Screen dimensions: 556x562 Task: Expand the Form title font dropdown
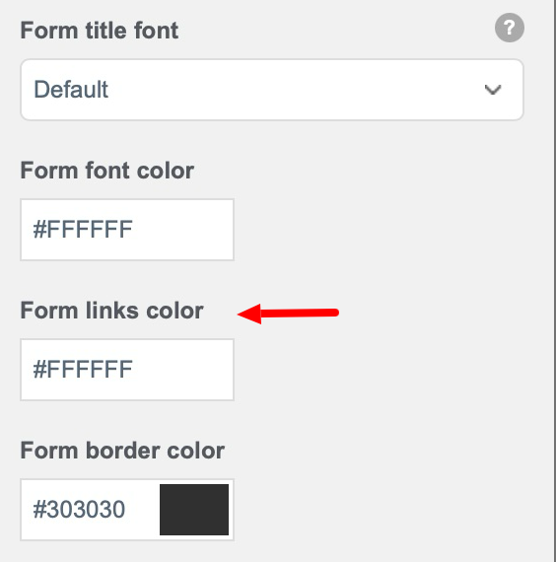point(272,90)
